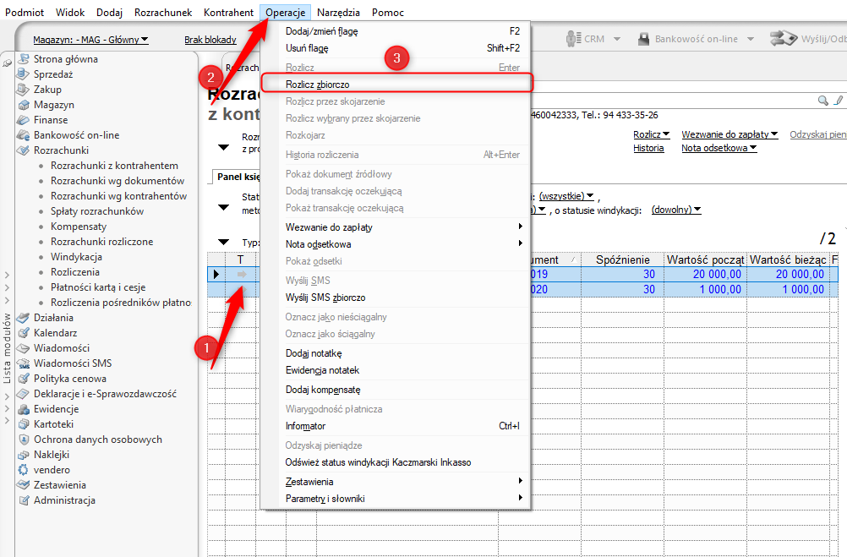Click the Historia link
847x557 pixels.
coord(648,148)
